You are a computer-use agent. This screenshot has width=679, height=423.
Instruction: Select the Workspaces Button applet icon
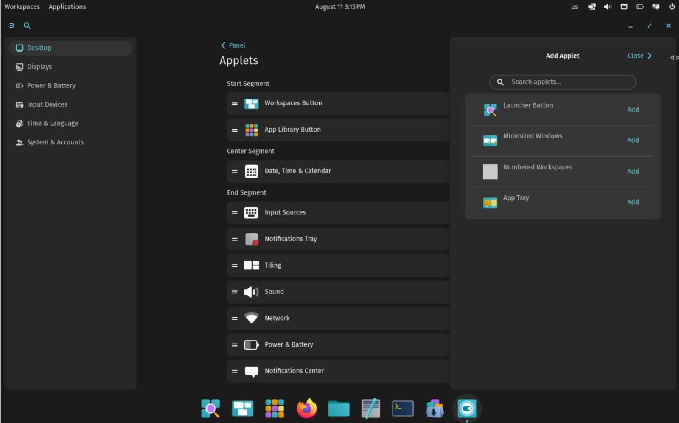251,103
